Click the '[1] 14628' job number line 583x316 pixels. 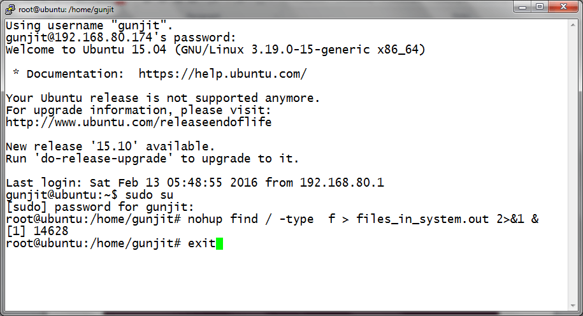point(37,231)
